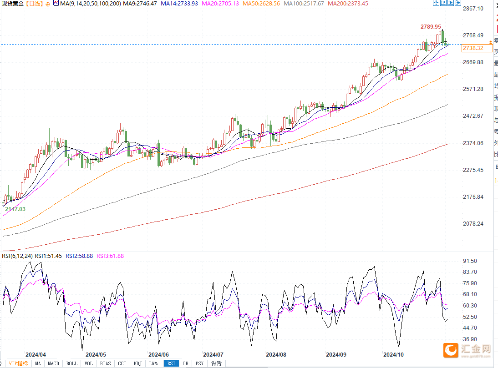Click the 83.70 RSI axis label

pos(470,272)
